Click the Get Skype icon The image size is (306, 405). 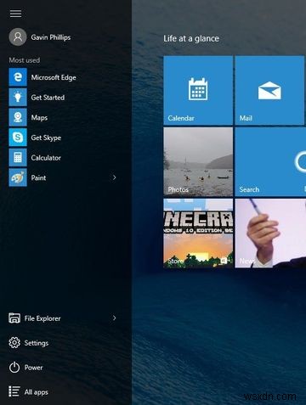tap(18, 138)
